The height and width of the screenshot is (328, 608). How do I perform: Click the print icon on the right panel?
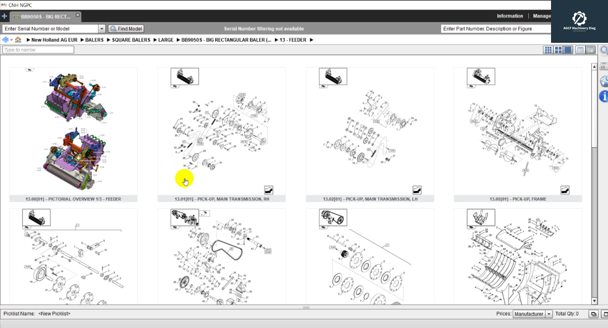[x=603, y=65]
